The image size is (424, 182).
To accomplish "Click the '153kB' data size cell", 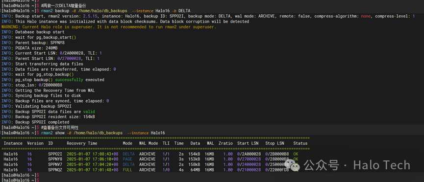I will coord(194,159).
